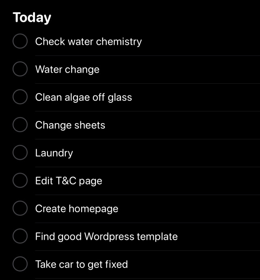Mark "Edit T&C page" done

click(x=20, y=180)
